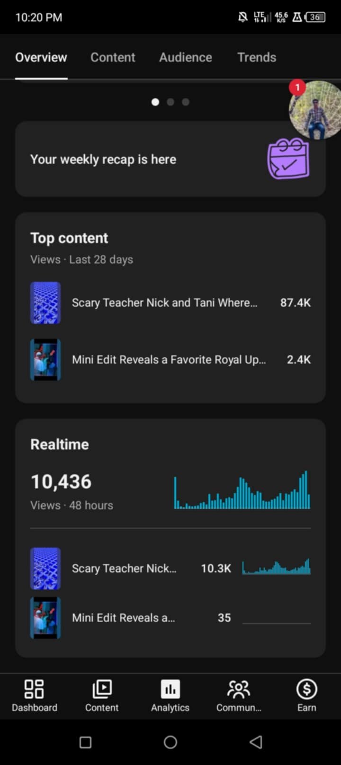The width and height of the screenshot is (341, 765).
Task: Switch to the Audience tab
Action: pyautogui.click(x=186, y=57)
